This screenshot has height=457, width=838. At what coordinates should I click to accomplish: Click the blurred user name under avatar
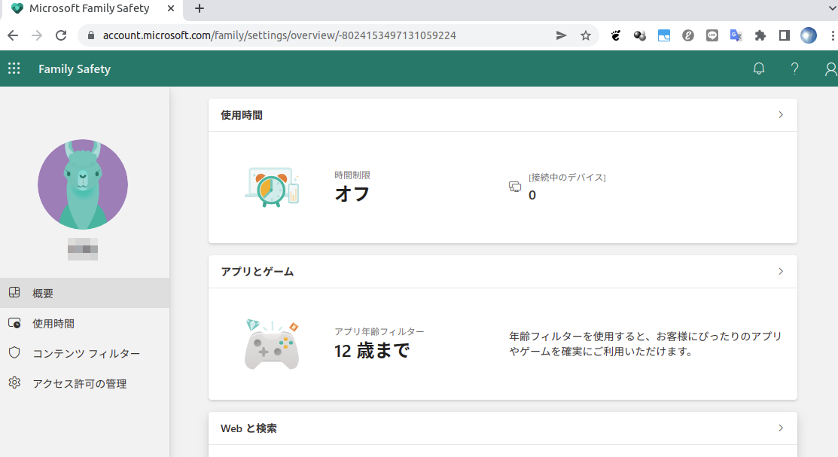[83, 249]
